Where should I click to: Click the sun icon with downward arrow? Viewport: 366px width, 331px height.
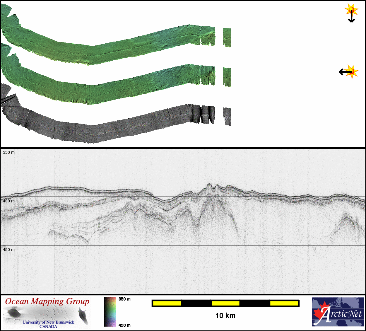coord(351,13)
